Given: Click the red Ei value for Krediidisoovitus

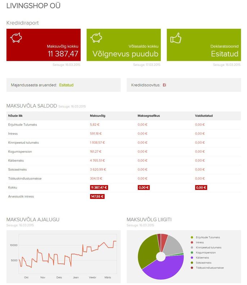Looking at the screenshot, I should (164, 85).
